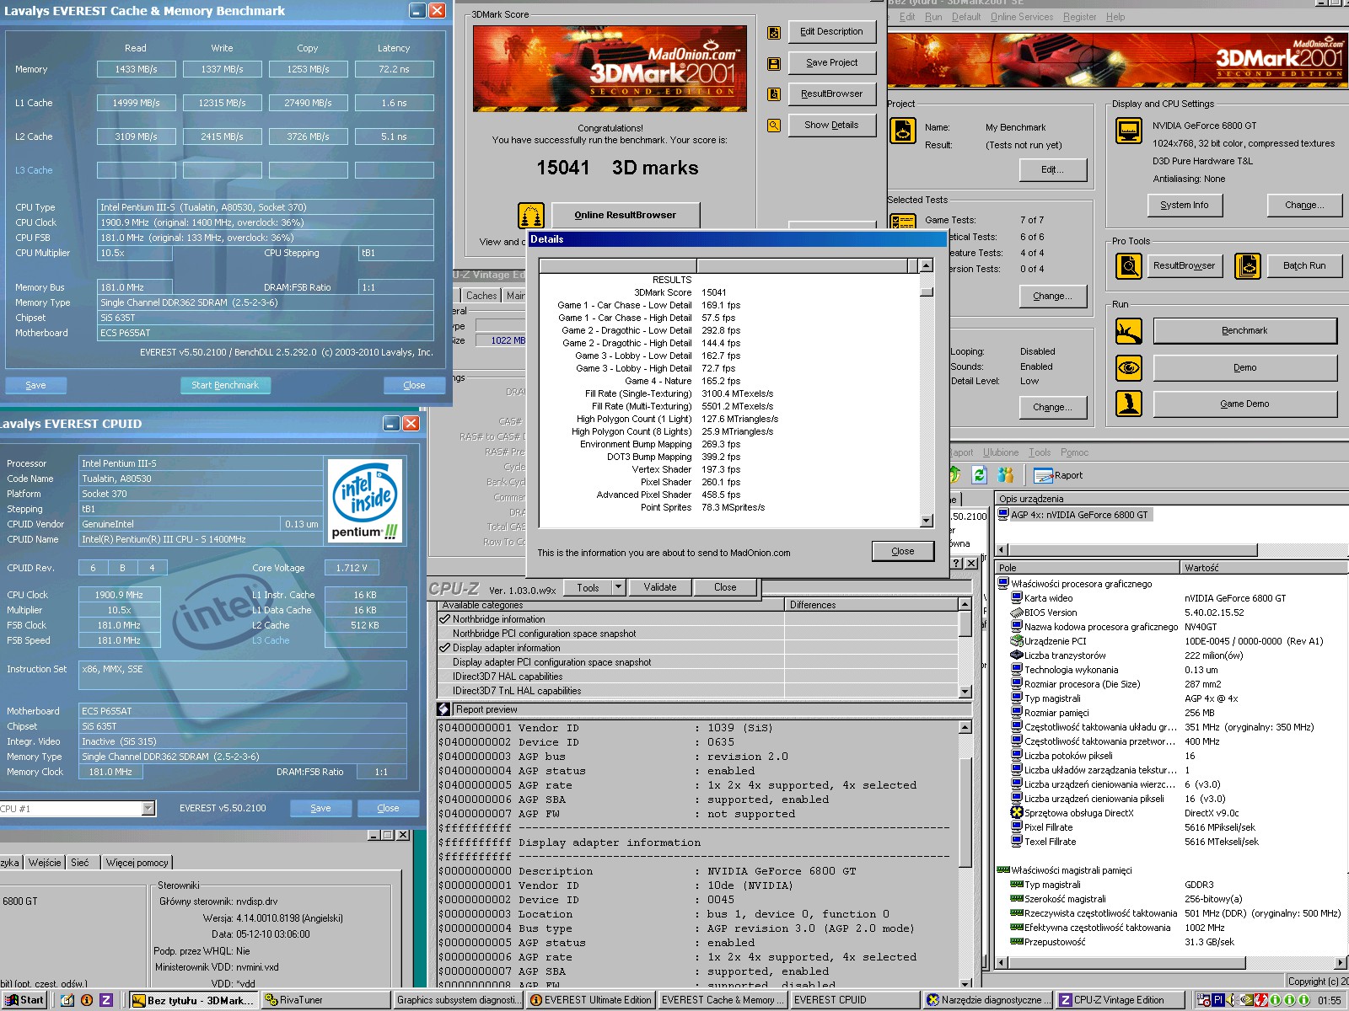
Task: Click the Raport toolbar icon in EVEREST
Action: coord(1043,475)
